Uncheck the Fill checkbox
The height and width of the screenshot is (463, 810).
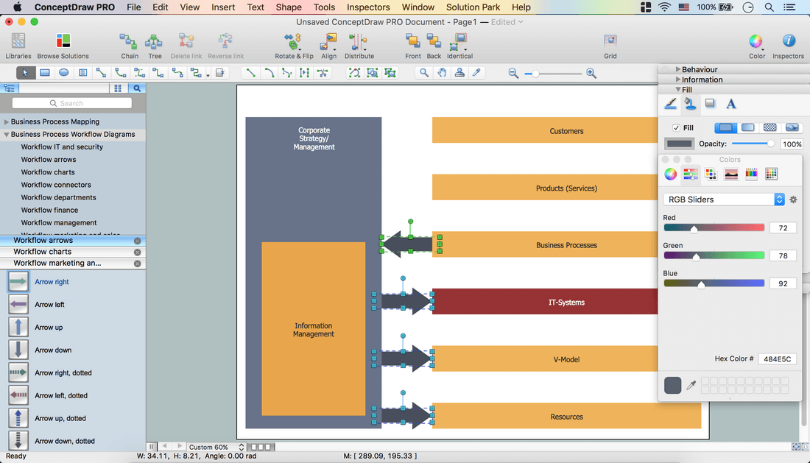676,128
